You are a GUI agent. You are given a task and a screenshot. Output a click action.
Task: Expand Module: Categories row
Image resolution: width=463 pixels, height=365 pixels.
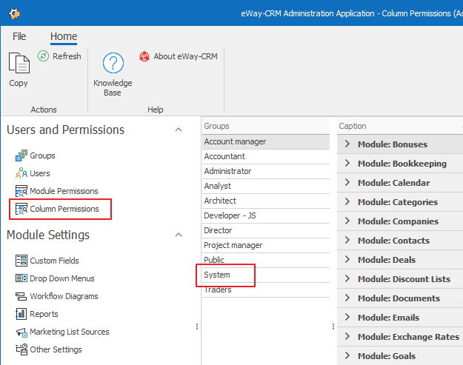[x=347, y=201]
